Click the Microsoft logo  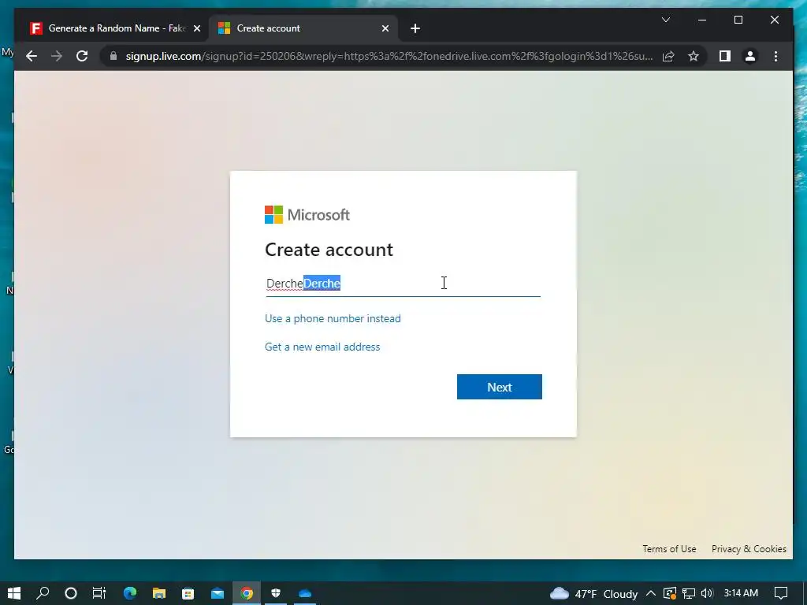(307, 214)
